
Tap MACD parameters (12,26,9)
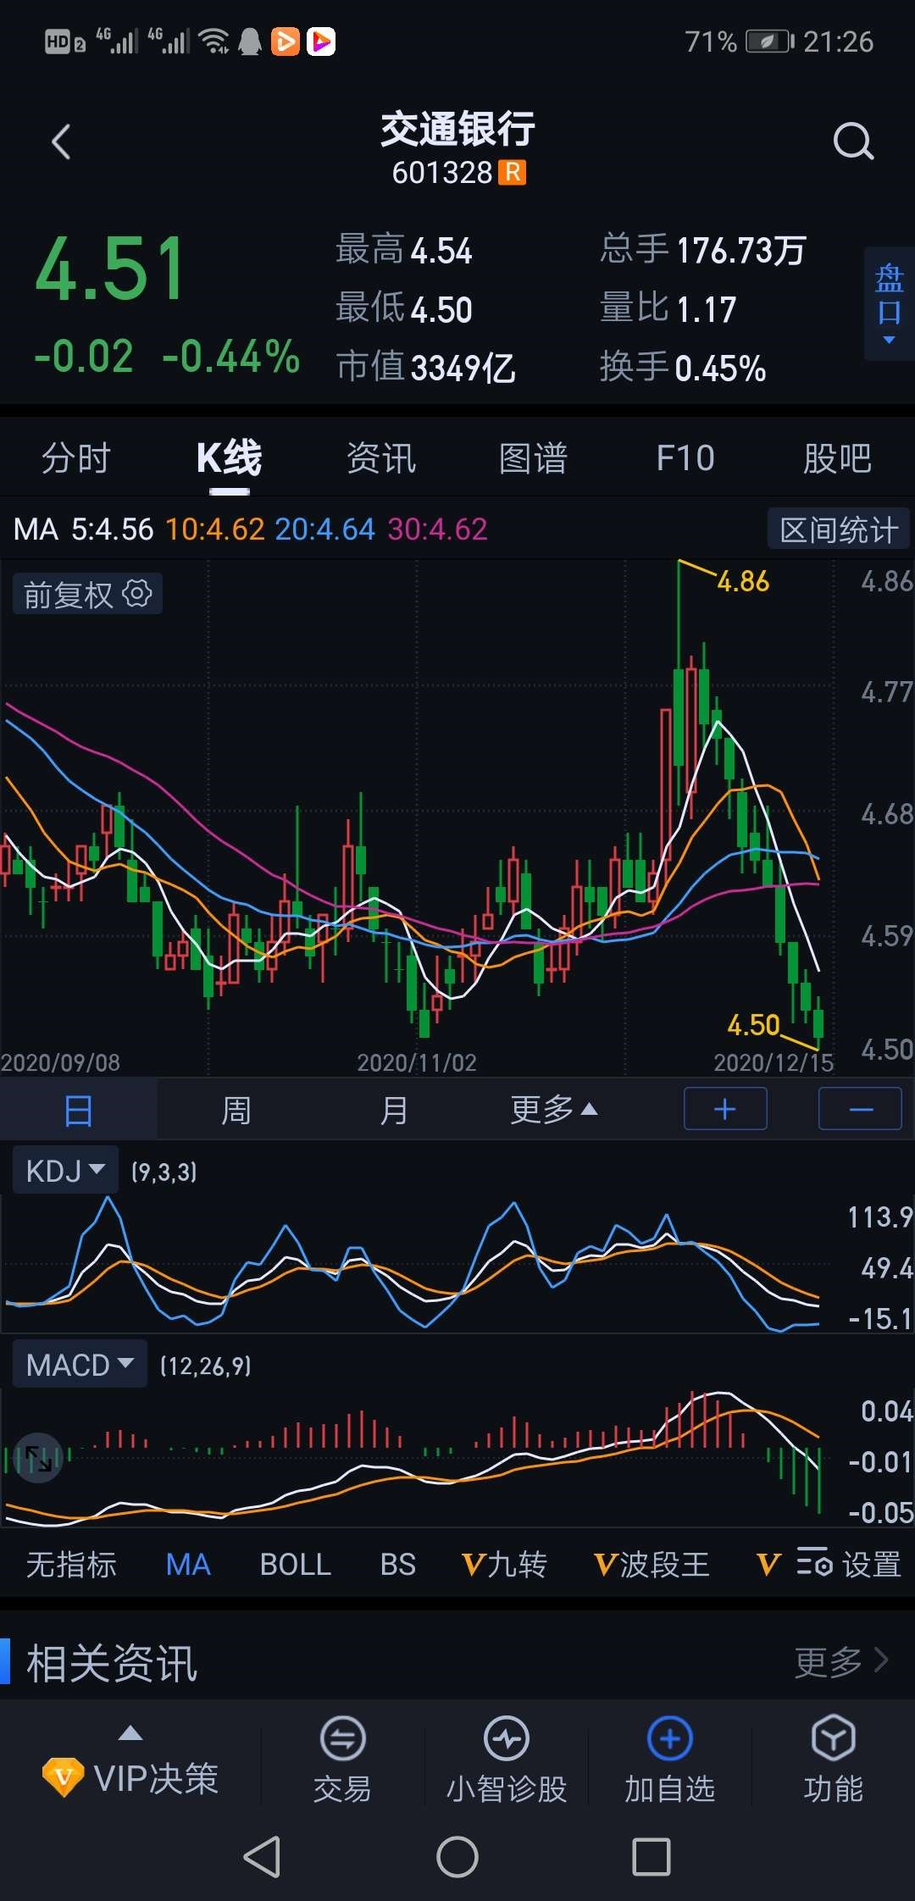(x=206, y=1366)
